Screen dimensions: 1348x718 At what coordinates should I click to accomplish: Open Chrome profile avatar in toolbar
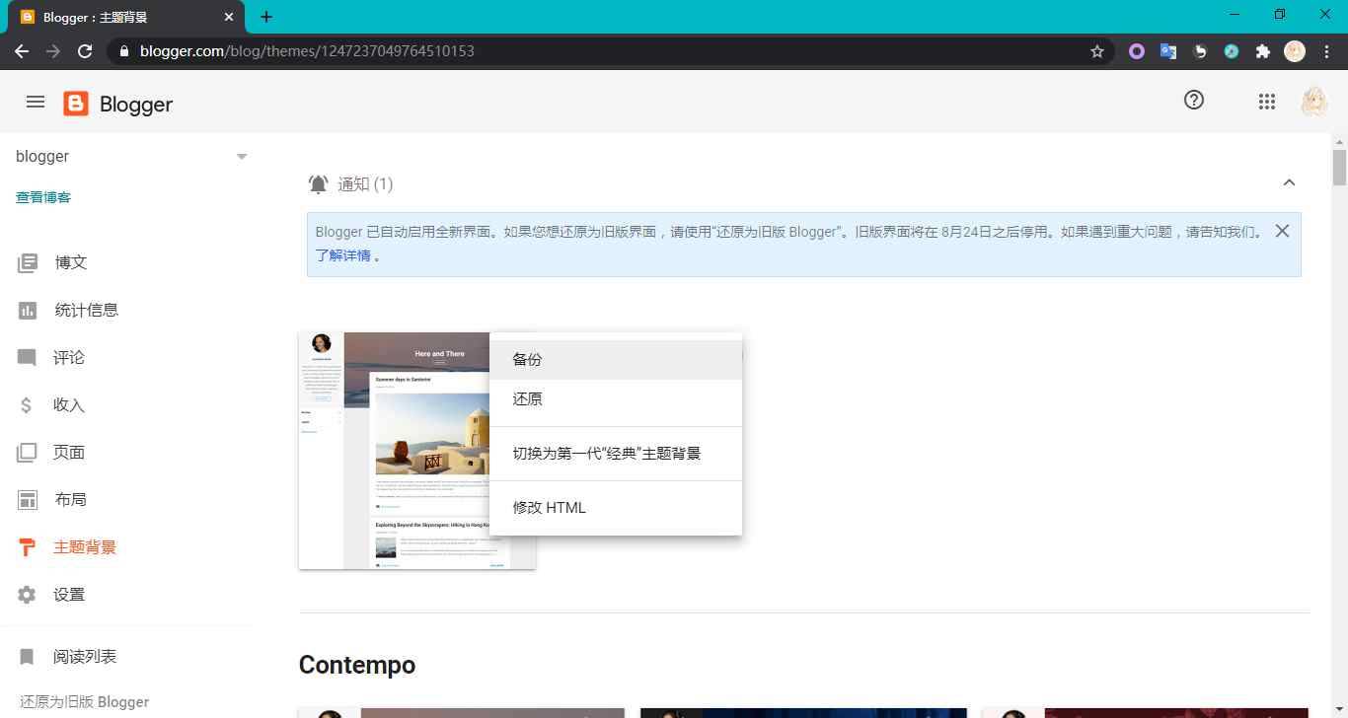pos(1295,51)
